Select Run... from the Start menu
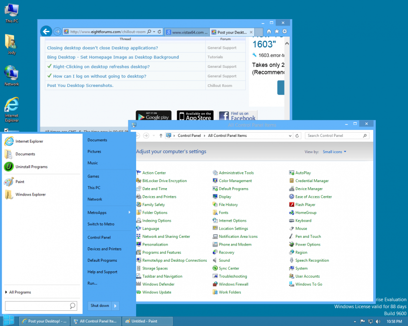Viewport: 408px width, 326px height. (x=92, y=283)
